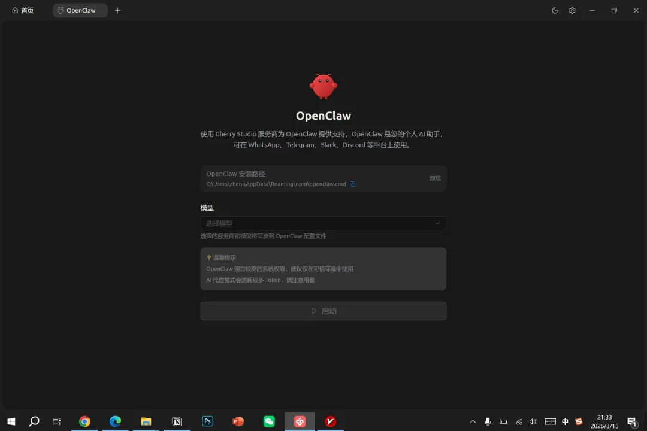Screen dimensions: 647x431
Task: Open the 选择模型 model dropdown
Action: coord(323,223)
